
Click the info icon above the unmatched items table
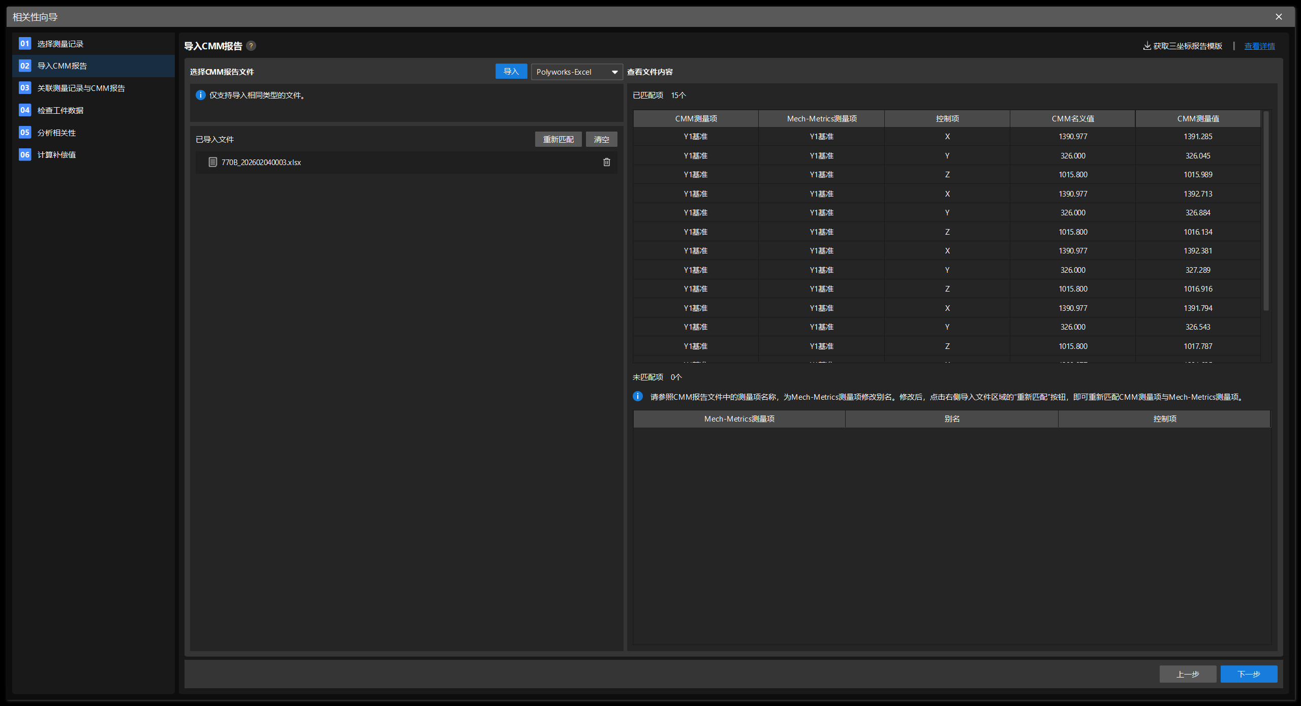click(x=637, y=397)
